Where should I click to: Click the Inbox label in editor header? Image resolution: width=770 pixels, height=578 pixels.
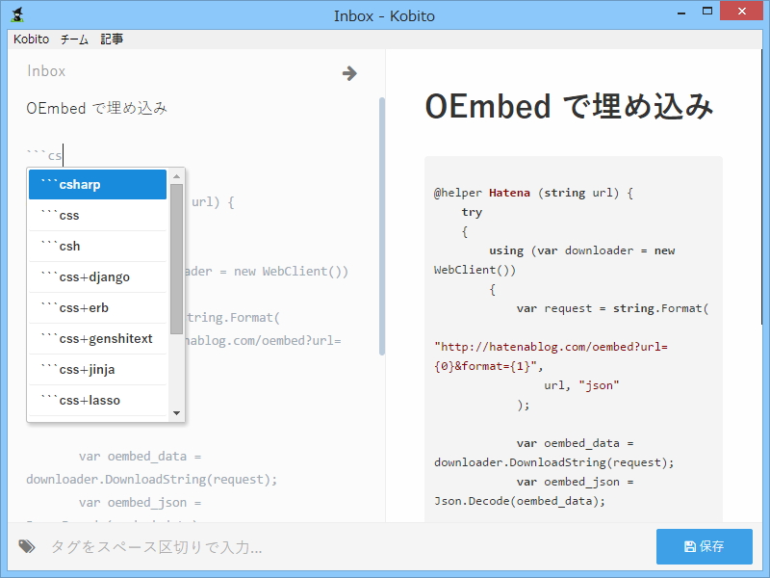(46, 70)
